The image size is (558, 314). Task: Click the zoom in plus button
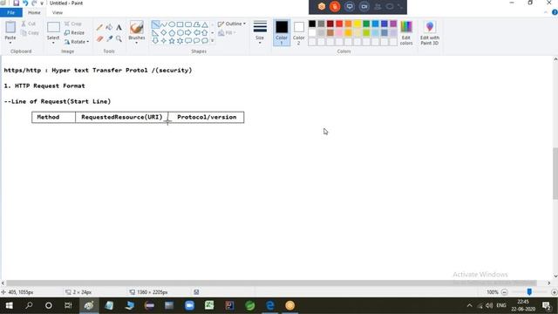point(555,292)
